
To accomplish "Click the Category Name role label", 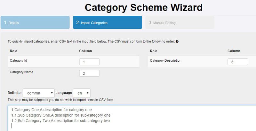I will click(21, 72).
